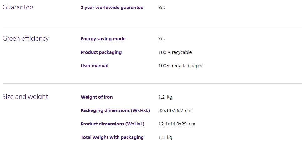Click the Product packaging label
Image resolution: width=302 pixels, height=143 pixels.
(101, 53)
